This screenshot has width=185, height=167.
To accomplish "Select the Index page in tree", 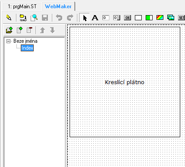I will (x=27, y=48).
